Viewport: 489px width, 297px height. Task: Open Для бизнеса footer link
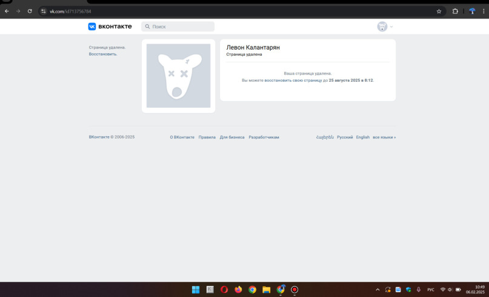click(x=232, y=137)
